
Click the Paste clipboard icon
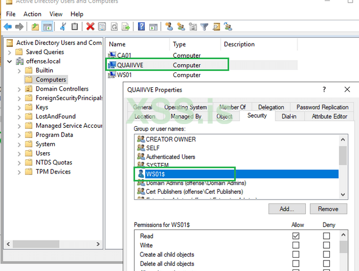pos(74,27)
